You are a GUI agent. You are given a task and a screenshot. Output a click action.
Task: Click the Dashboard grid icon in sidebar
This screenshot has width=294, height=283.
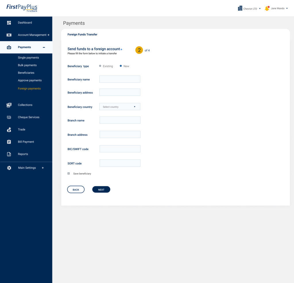(x=9, y=23)
